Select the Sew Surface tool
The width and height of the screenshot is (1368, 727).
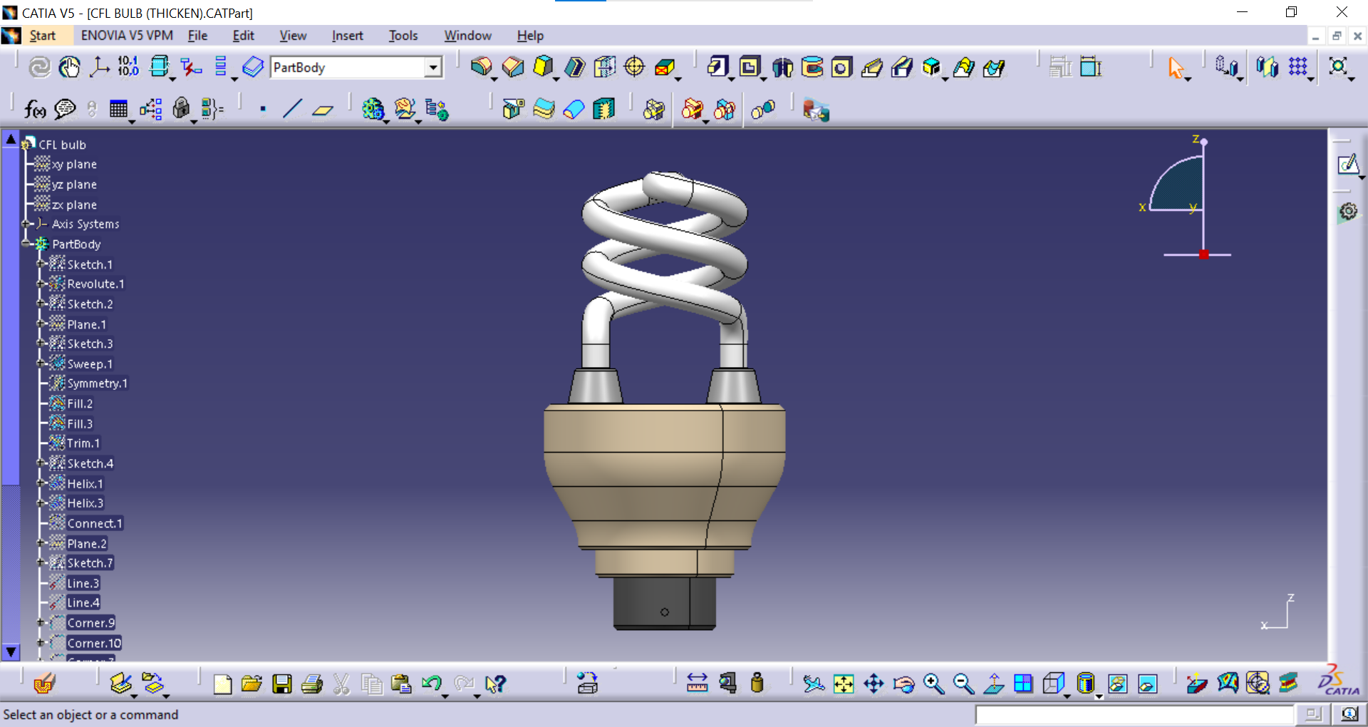[x=604, y=109]
